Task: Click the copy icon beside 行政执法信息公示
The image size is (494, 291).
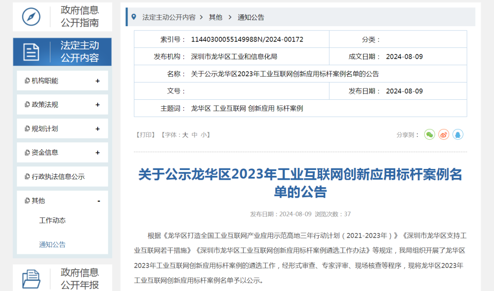Action: click(27, 177)
